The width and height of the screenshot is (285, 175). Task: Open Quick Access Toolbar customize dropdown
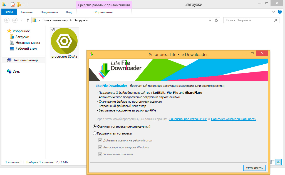click(24, 4)
